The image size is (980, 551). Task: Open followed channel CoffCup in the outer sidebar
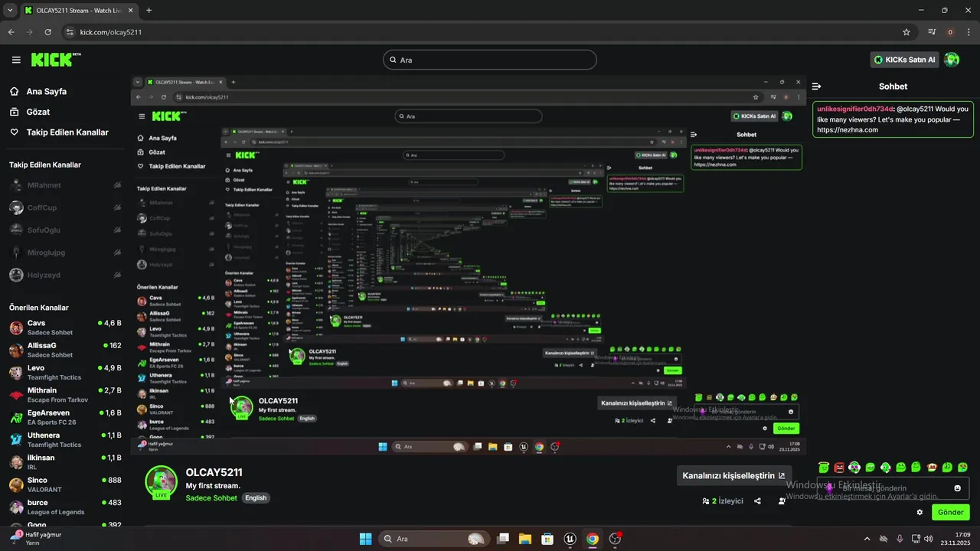[x=65, y=207]
